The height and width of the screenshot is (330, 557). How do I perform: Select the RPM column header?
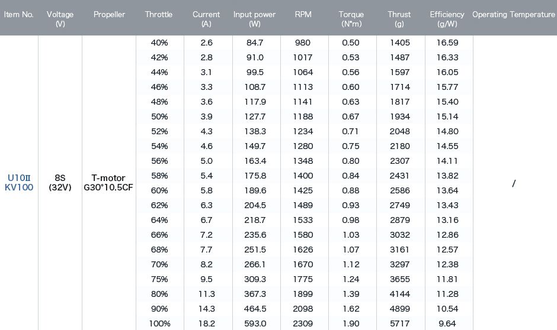[x=303, y=15]
